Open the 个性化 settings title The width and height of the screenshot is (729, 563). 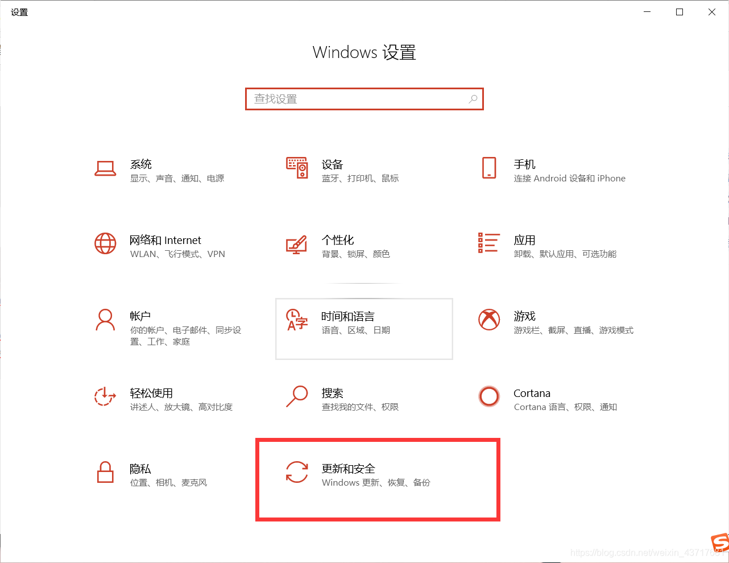point(338,240)
